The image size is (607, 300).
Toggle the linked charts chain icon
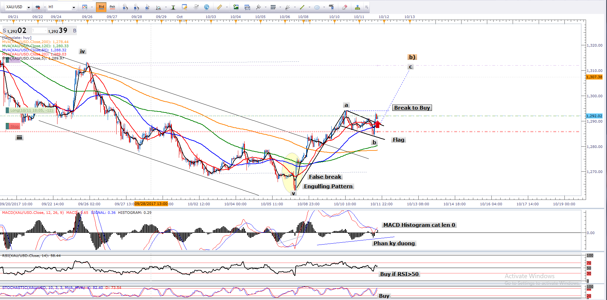click(38, 7)
